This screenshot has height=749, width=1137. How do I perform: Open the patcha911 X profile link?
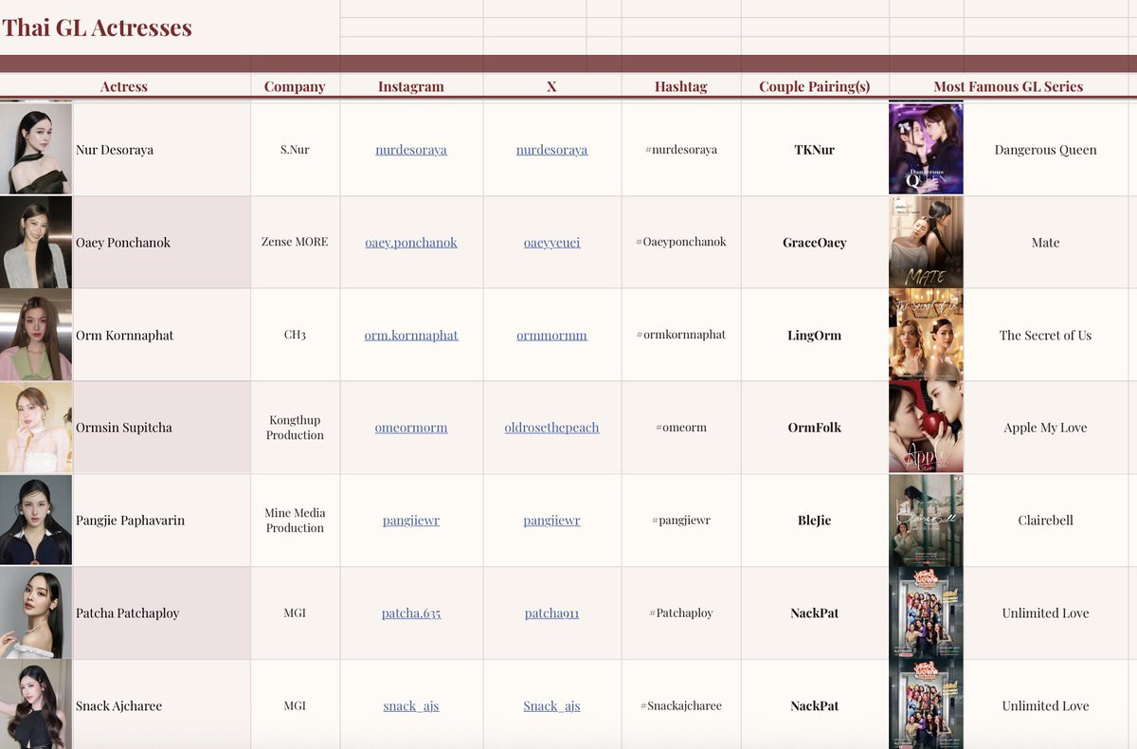[551, 612]
